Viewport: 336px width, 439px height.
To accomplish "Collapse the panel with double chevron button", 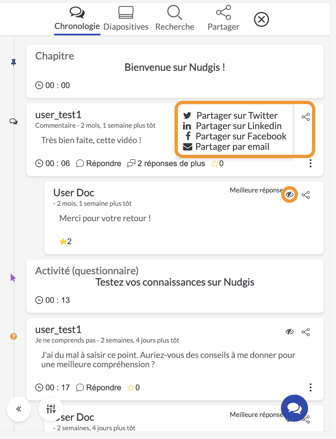I will pos(19,409).
